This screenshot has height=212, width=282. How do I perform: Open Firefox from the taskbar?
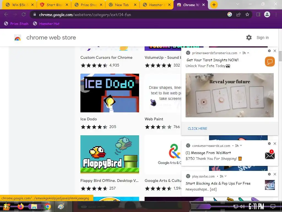pos(20,206)
